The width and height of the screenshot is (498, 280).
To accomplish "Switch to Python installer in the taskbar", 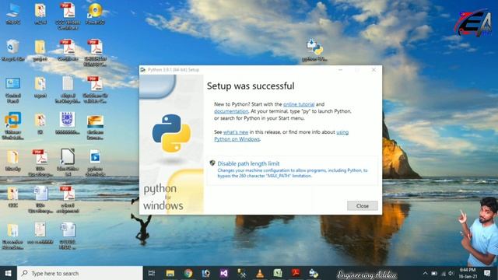I will coord(314,273).
